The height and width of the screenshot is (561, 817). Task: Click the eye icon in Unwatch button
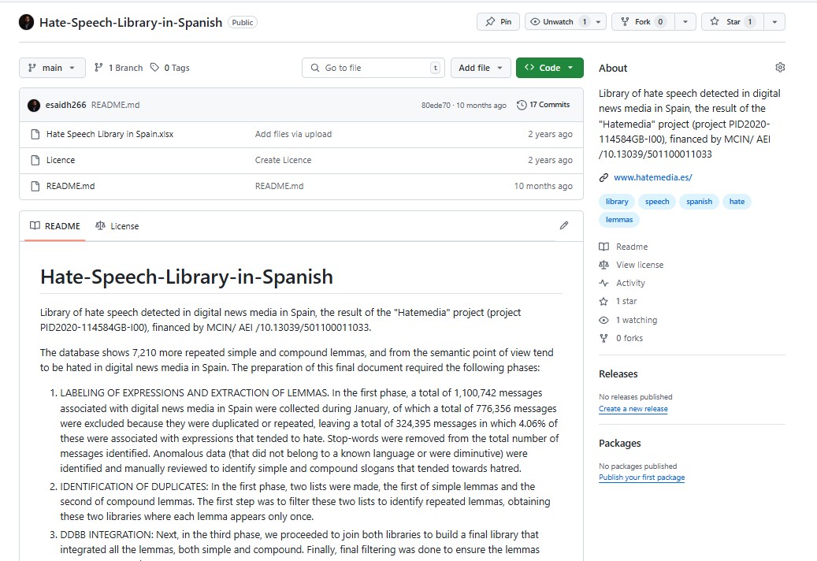pyautogui.click(x=535, y=22)
